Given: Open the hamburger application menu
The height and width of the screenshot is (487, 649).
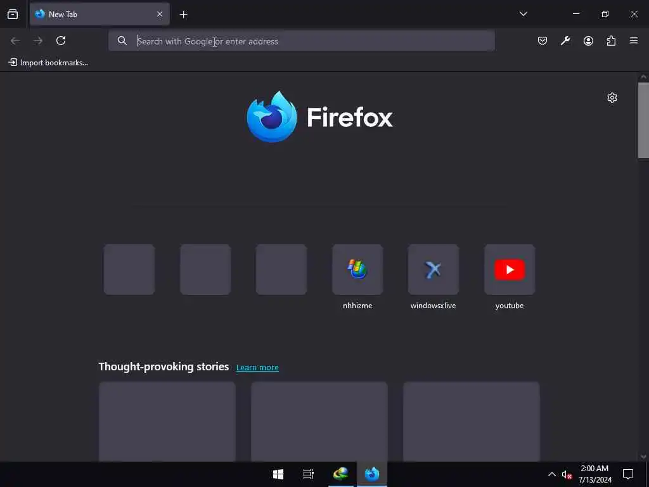Looking at the screenshot, I should click(634, 41).
